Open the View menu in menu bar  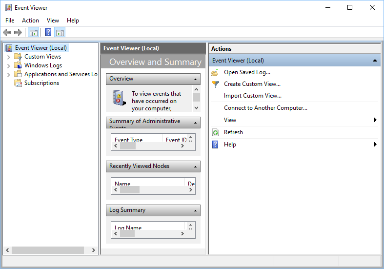(53, 21)
